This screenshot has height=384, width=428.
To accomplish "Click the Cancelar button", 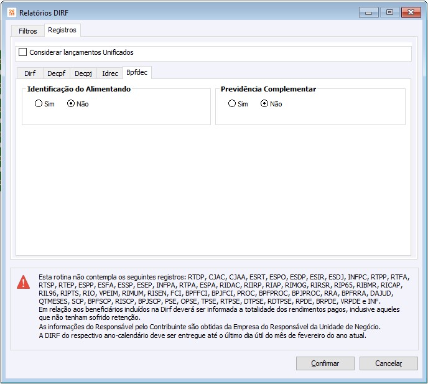I will click(388, 363).
